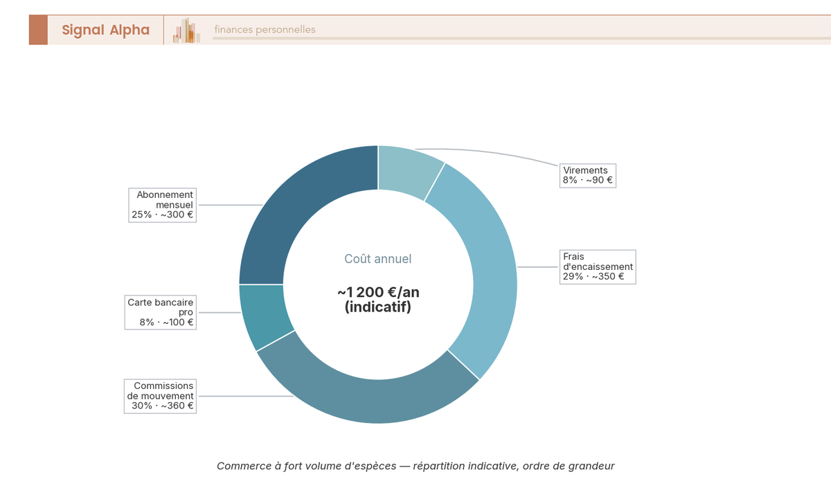Click the Coût annuel center heading
Viewport: 831px width, 499px height.
click(x=378, y=259)
